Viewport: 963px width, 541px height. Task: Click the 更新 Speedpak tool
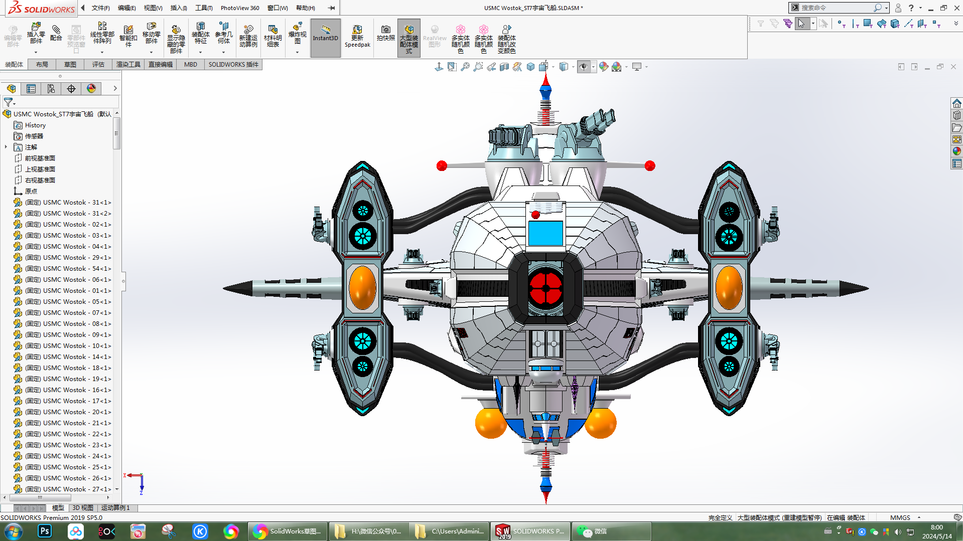(357, 36)
